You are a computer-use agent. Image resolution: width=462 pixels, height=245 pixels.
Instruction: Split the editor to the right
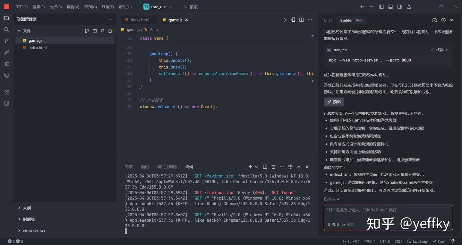pos(301,20)
